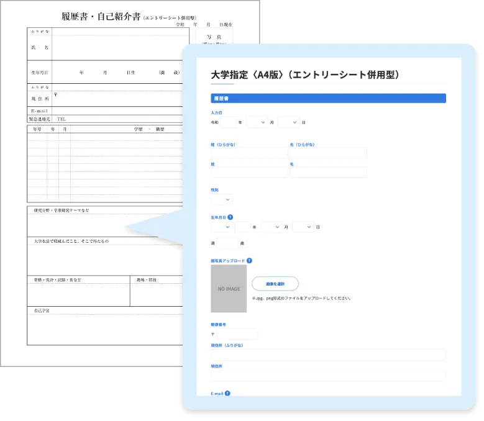
Task: Select the 生年月日 day dropdown
Action: click(303, 227)
